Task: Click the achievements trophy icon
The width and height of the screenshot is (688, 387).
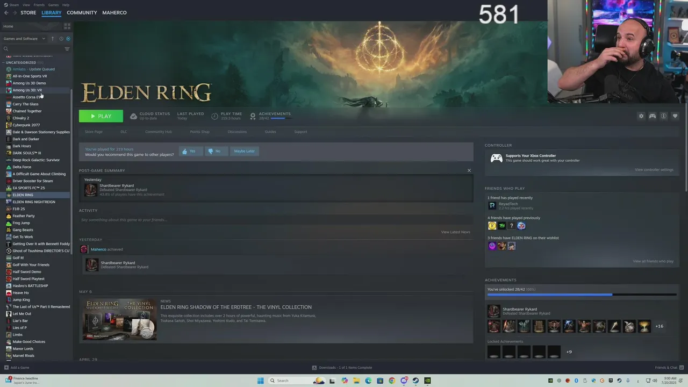Action: click(253, 116)
